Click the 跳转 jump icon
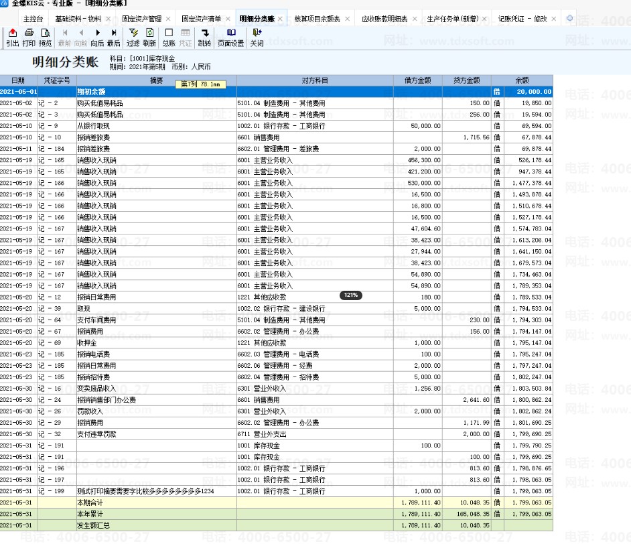Image resolution: width=631 pixels, height=544 pixels. [x=205, y=38]
